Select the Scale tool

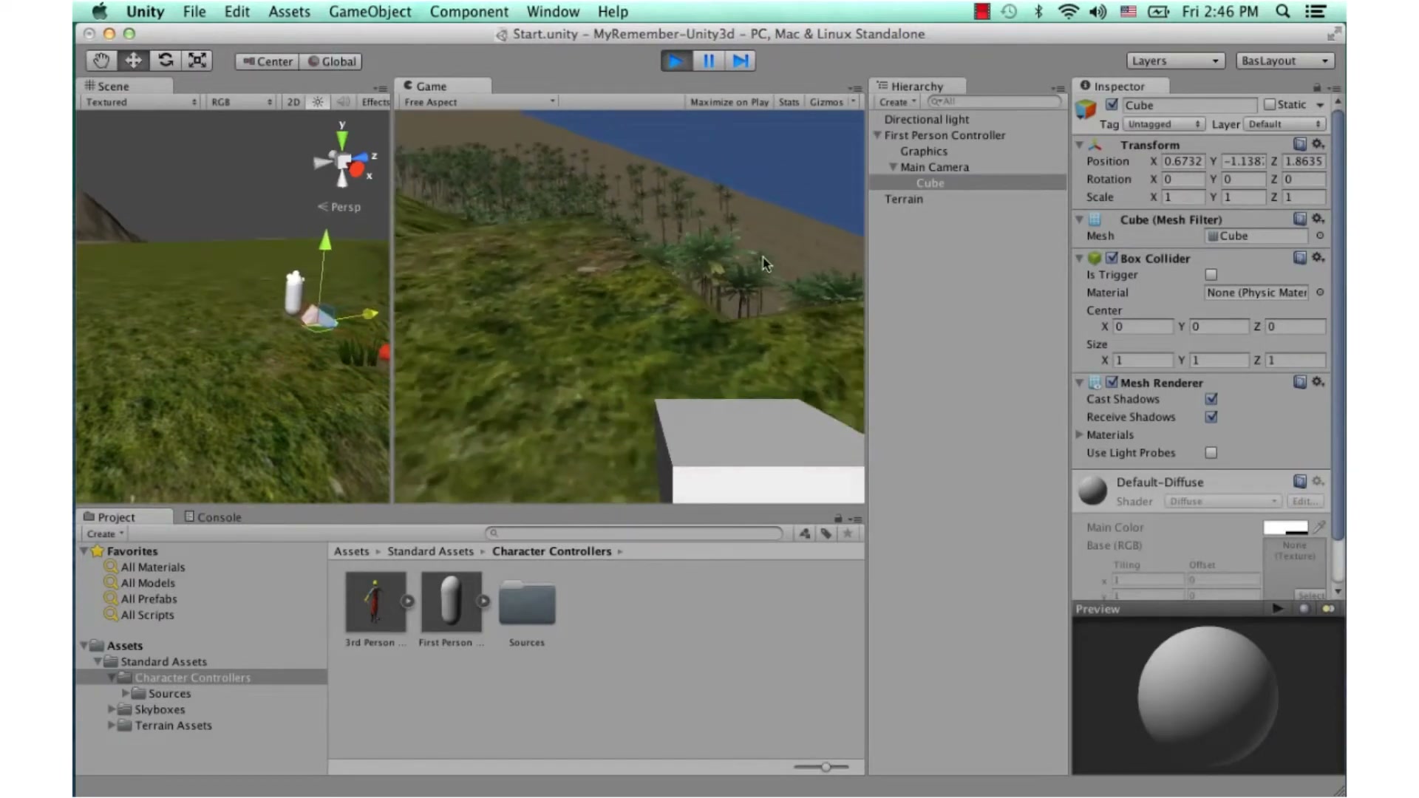coord(197,61)
